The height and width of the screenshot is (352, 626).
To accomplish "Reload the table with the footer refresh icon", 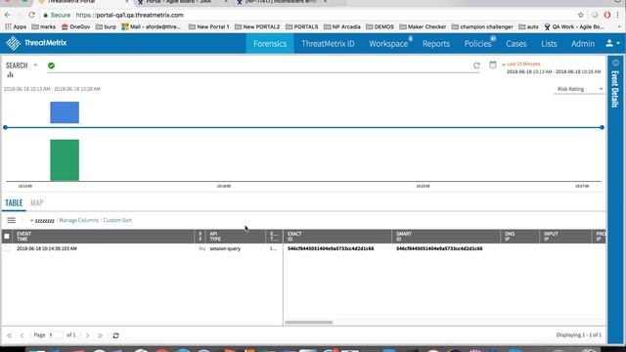I will coord(115,335).
